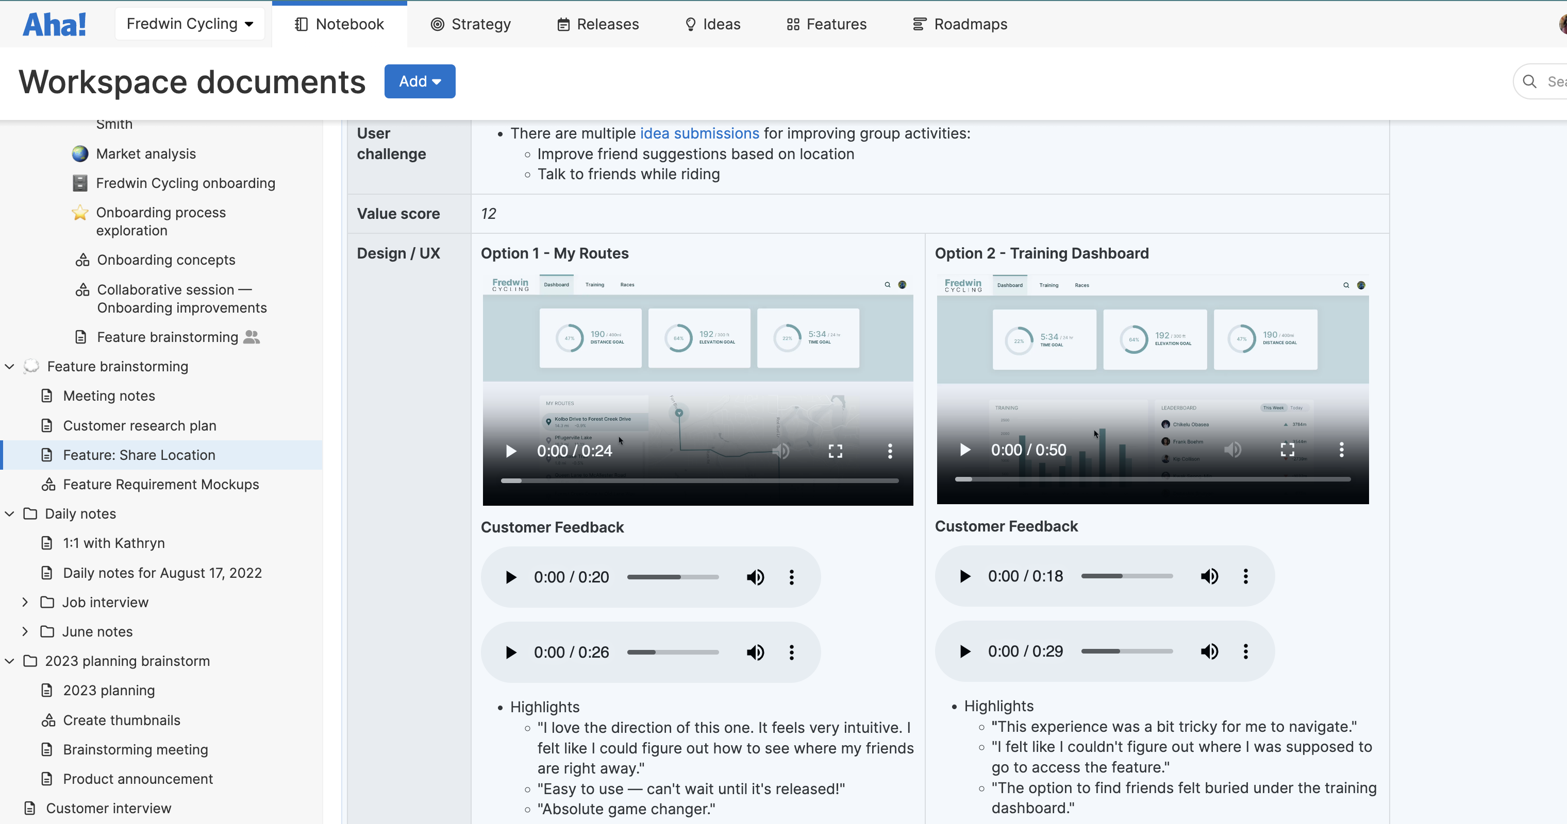Image resolution: width=1567 pixels, height=824 pixels.
Task: Open the Strategy menu
Action: pyautogui.click(x=471, y=24)
